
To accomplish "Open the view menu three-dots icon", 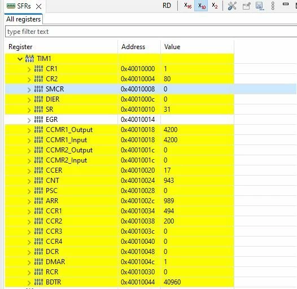I will pos(273,6).
